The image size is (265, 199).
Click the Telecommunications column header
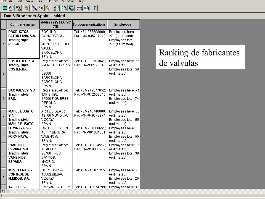(90, 24)
